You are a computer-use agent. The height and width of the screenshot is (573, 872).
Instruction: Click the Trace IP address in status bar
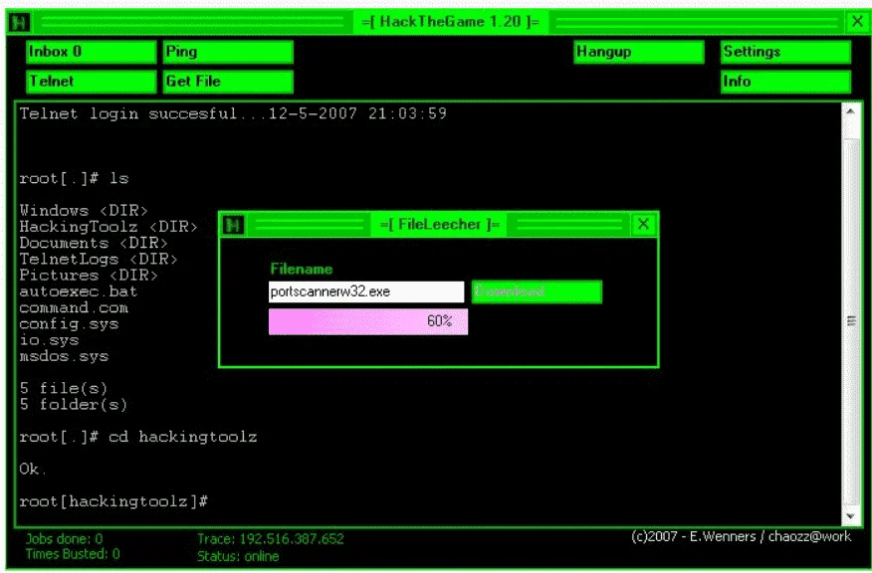coord(271,538)
